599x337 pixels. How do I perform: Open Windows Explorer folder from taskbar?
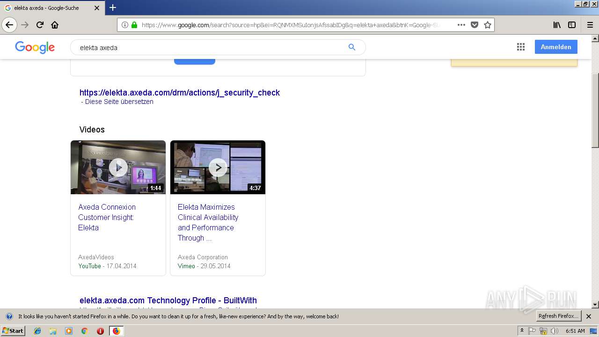pos(53,331)
